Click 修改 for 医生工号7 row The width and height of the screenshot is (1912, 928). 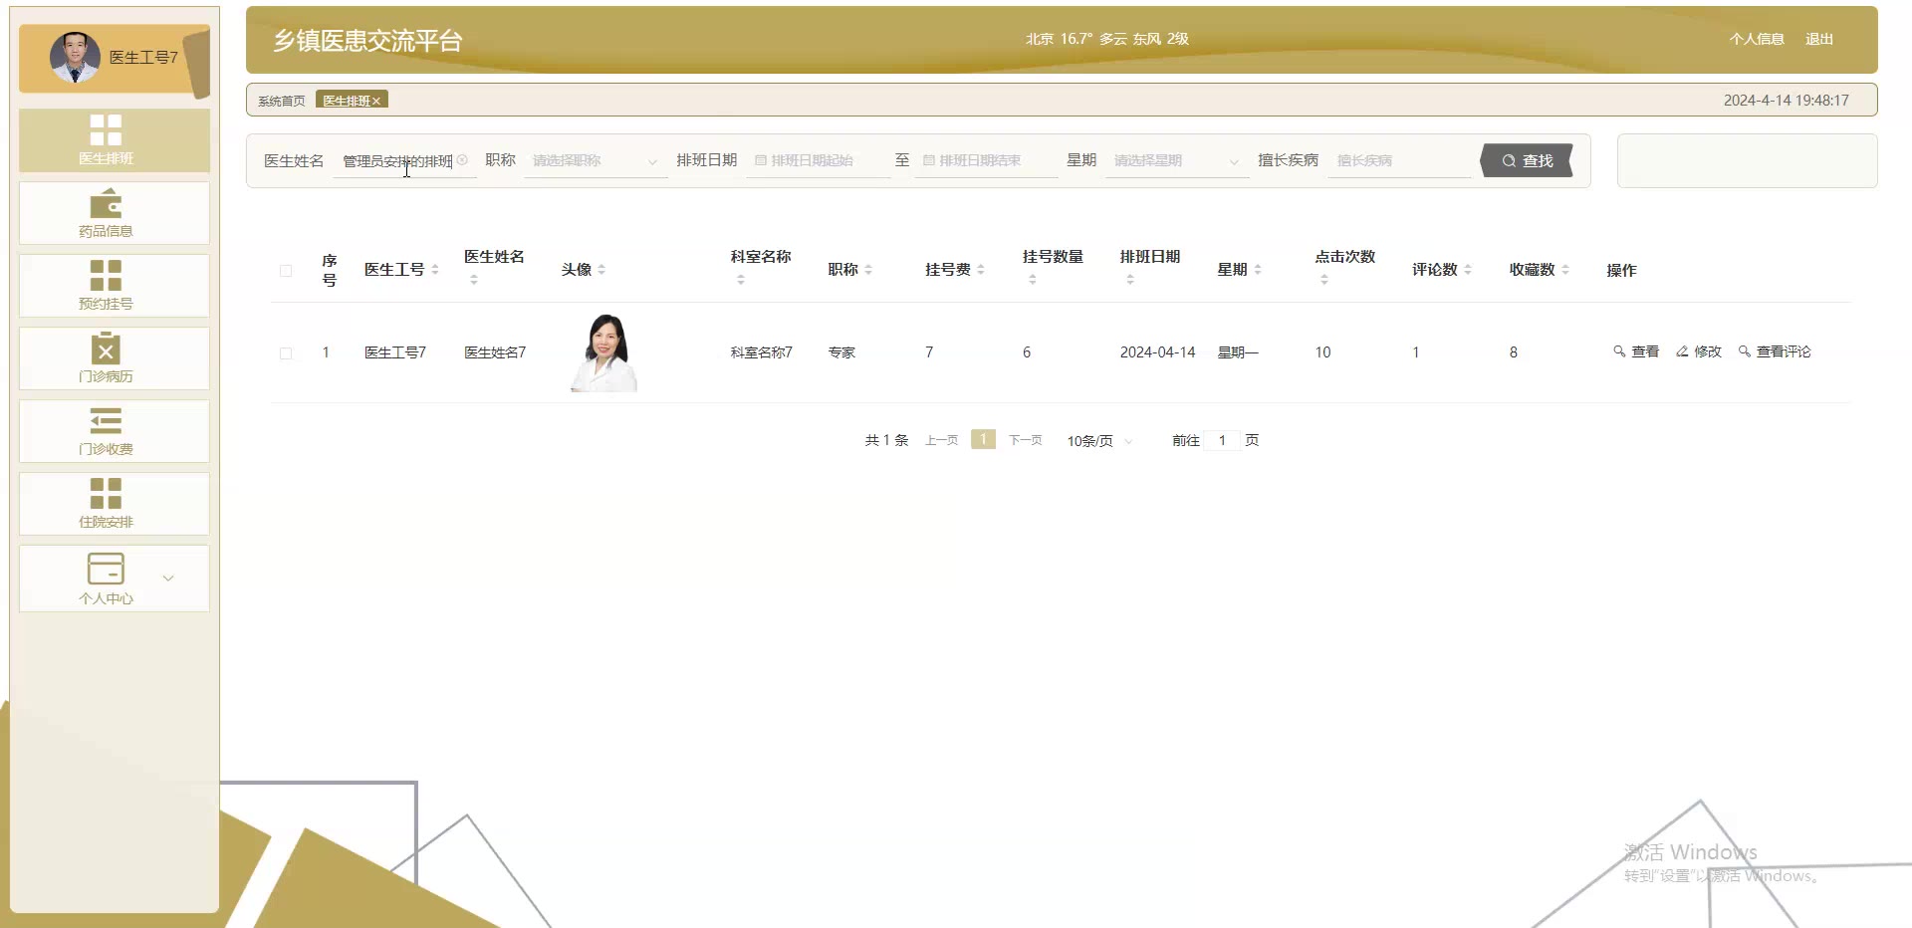1699,351
